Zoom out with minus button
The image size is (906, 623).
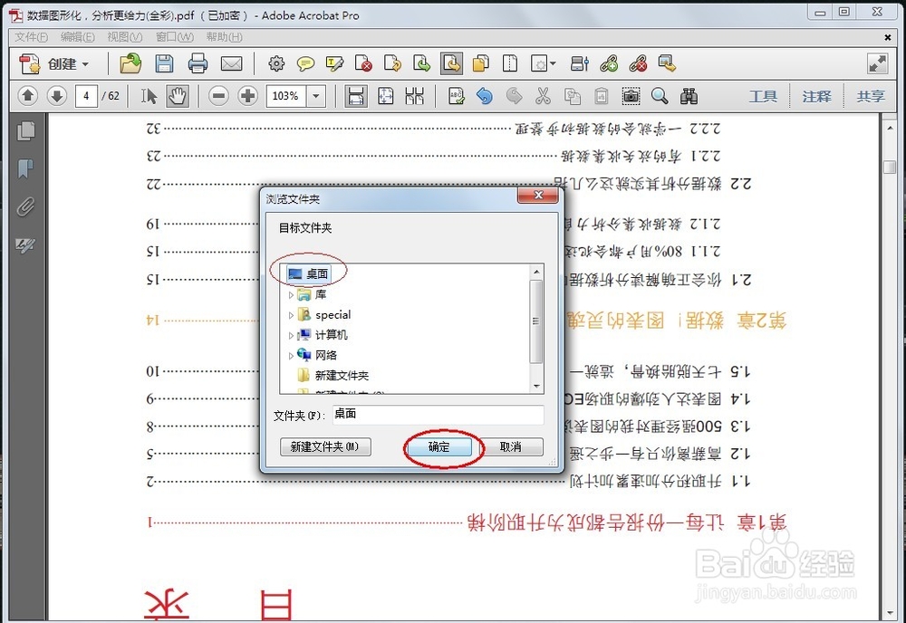[x=218, y=96]
